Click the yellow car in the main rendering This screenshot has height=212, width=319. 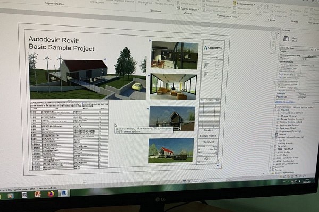[x=136, y=86]
